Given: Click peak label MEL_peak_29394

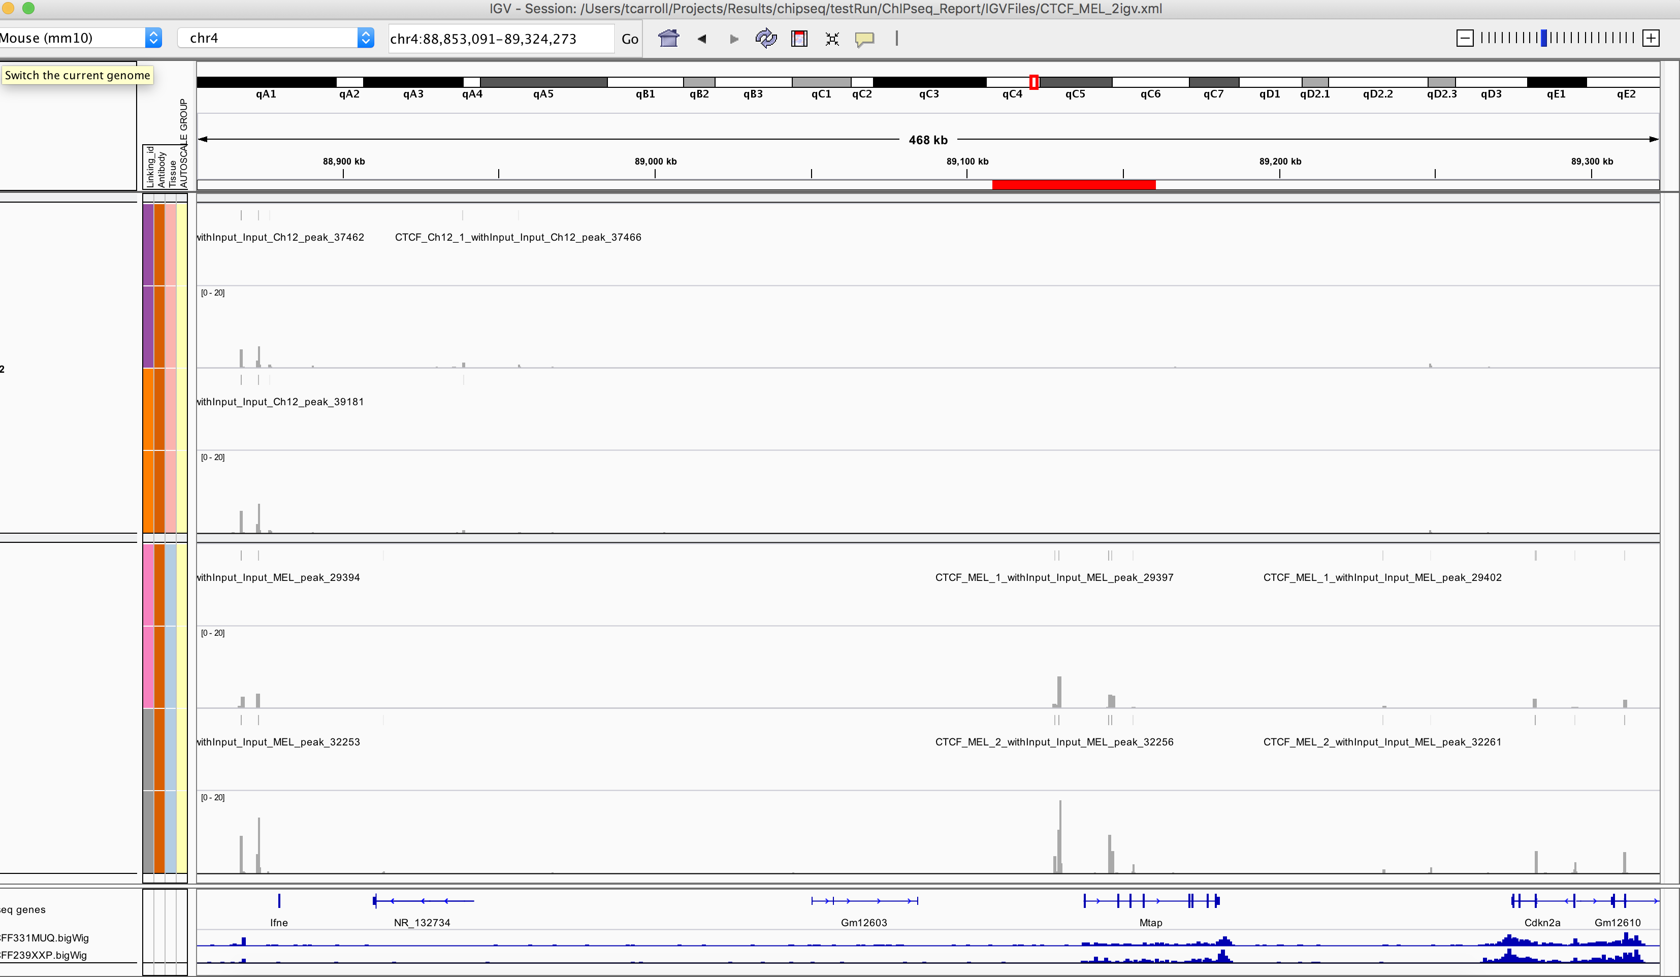Looking at the screenshot, I should 279,578.
